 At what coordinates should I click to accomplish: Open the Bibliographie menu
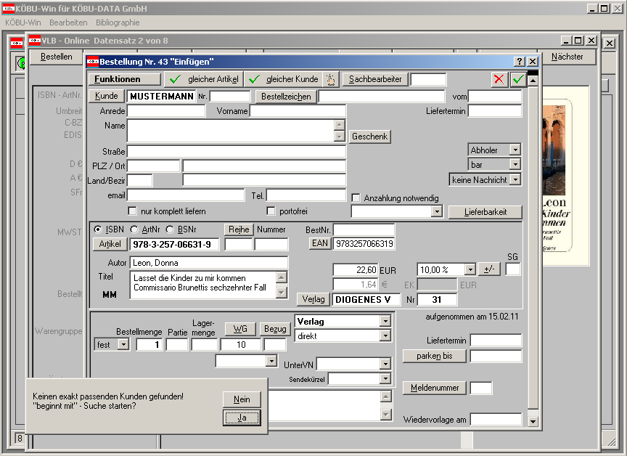coord(118,23)
